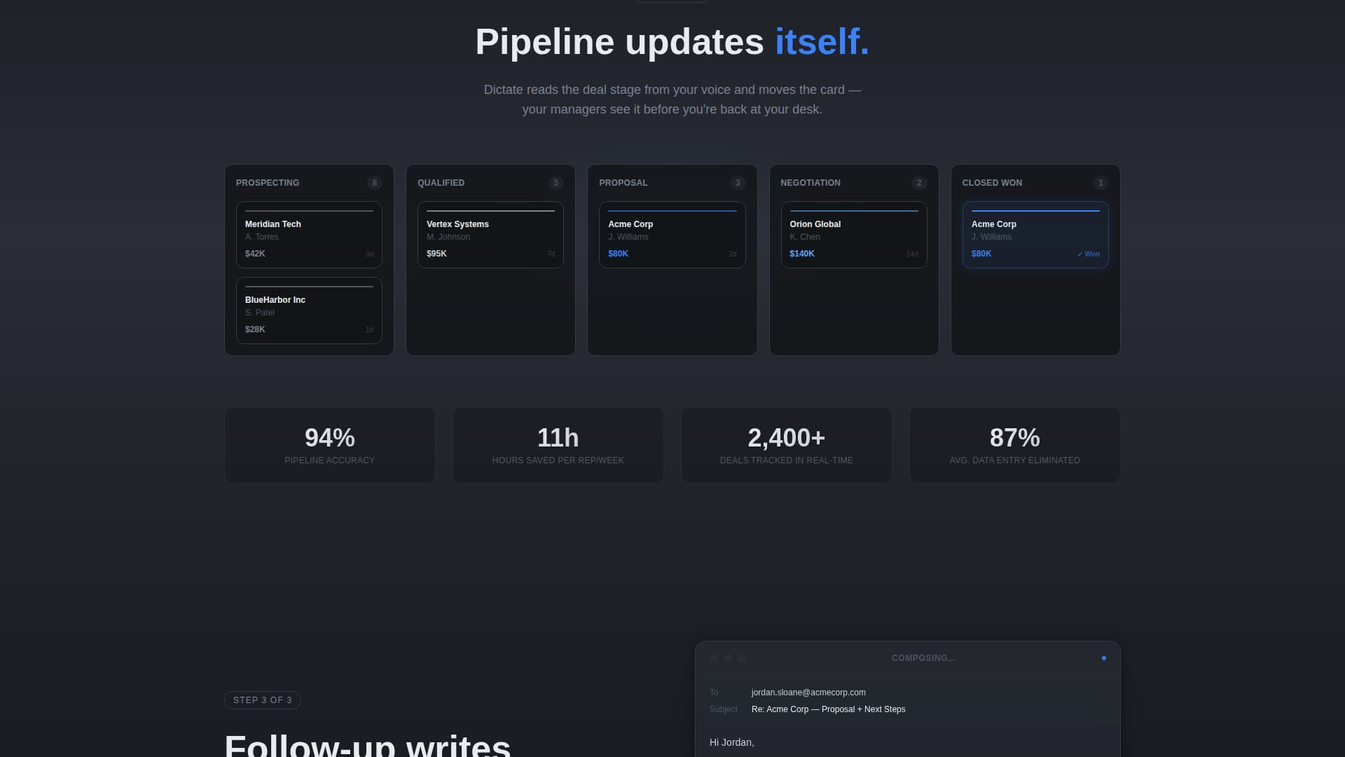The image size is (1345, 757).
Task: Click the Closed Won count badge 1
Action: tap(1101, 183)
